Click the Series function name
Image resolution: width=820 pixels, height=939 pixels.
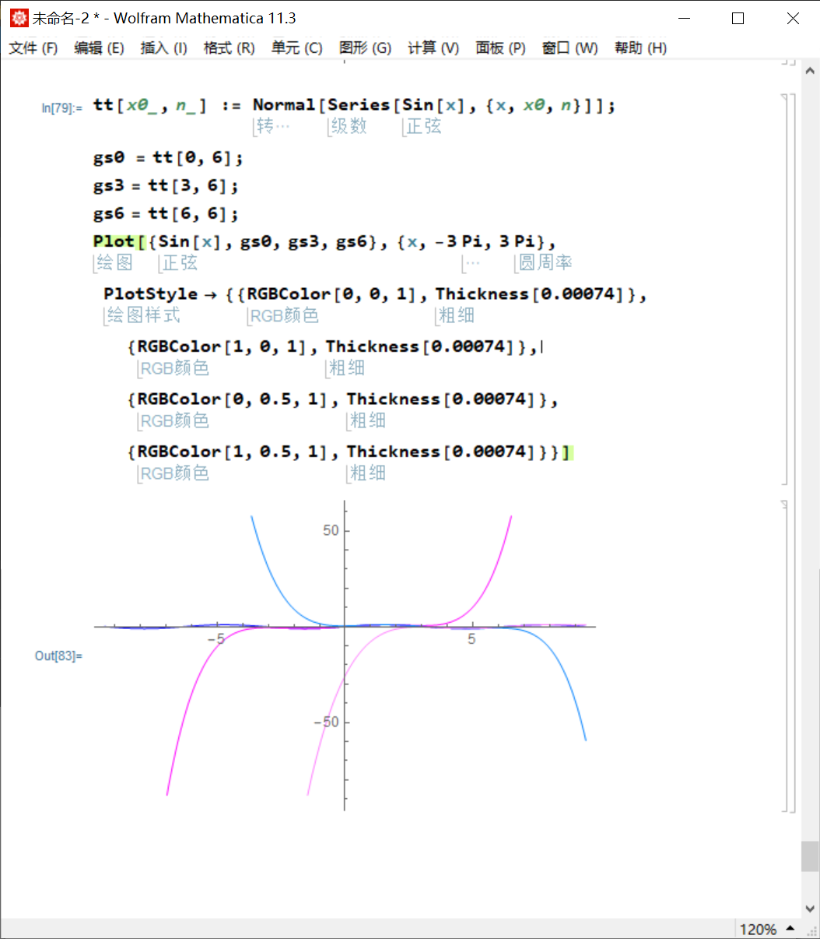click(359, 105)
